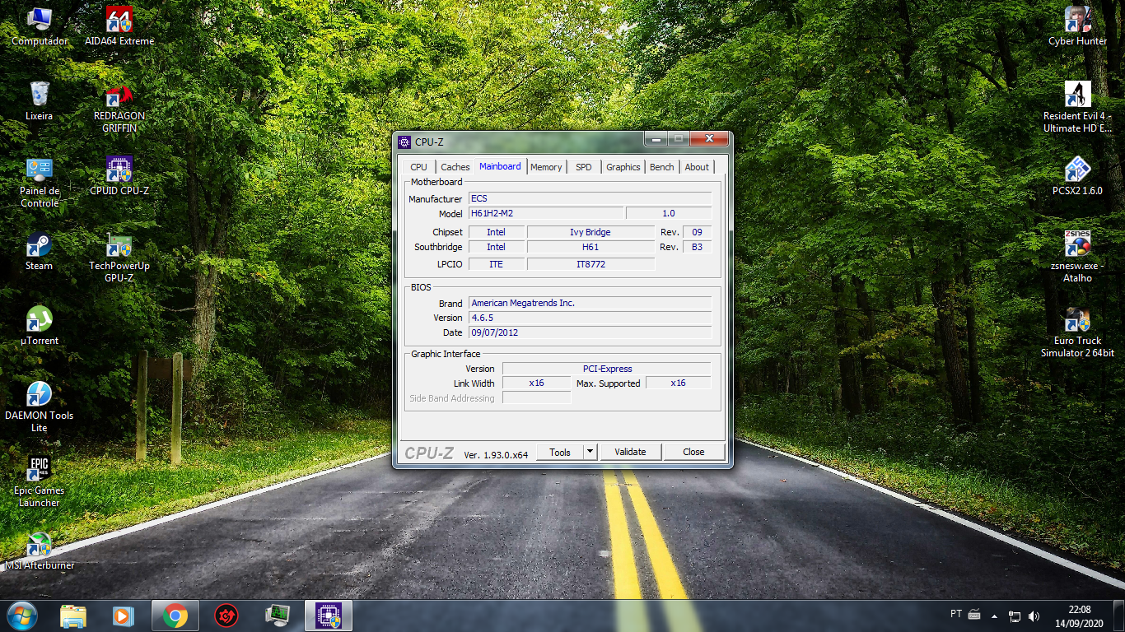Open the Bench tab
This screenshot has height=632, width=1125.
[662, 167]
